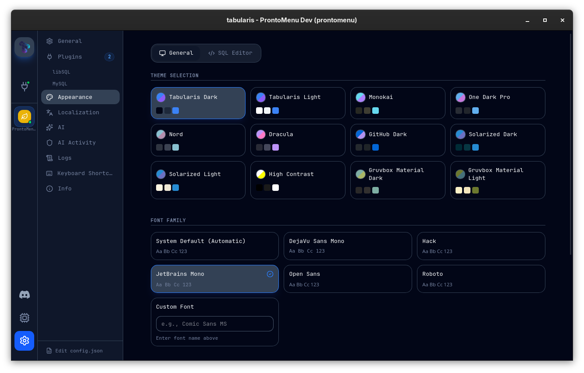Click the General gear icon in sidebar

[x=50, y=41]
